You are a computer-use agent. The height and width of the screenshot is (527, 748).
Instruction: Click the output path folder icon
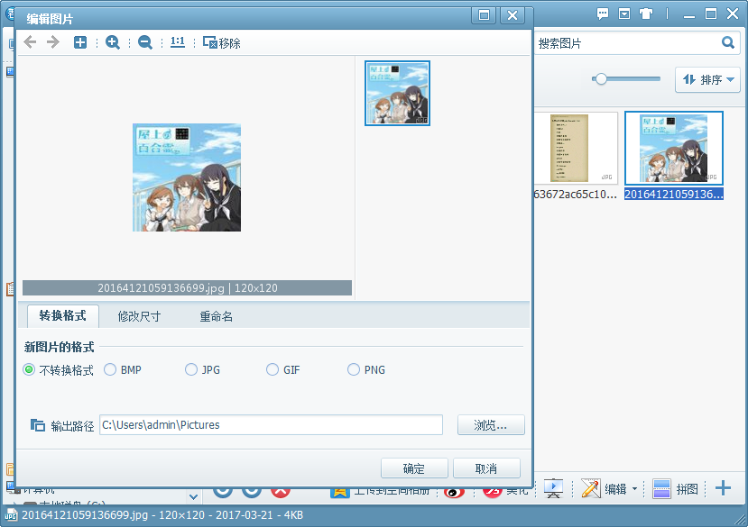click(x=38, y=425)
